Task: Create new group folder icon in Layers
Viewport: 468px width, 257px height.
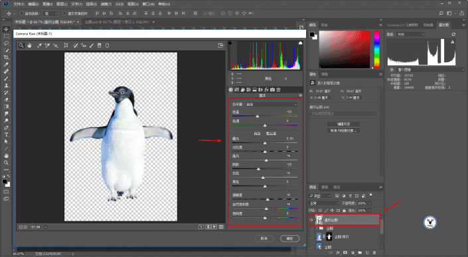Action: point(360,253)
